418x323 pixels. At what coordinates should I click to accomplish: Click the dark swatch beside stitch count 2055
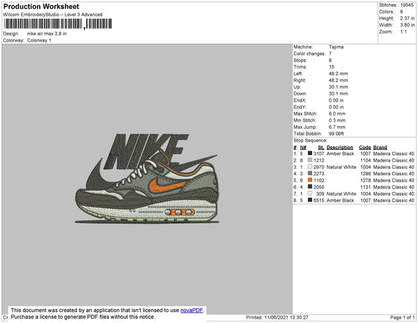(x=310, y=187)
